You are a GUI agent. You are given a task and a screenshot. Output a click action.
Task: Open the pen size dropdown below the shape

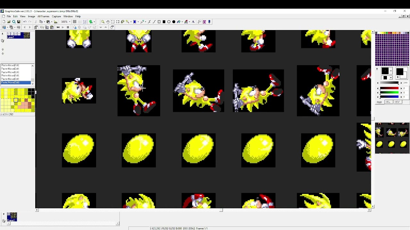click(x=391, y=78)
